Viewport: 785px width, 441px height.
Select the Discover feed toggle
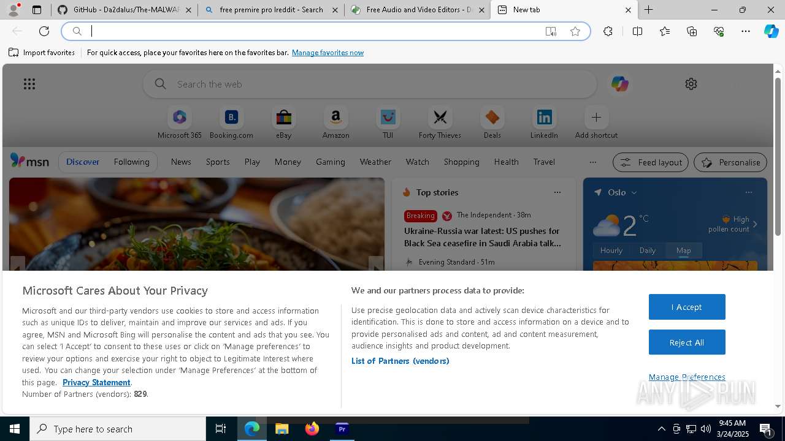[x=83, y=162]
